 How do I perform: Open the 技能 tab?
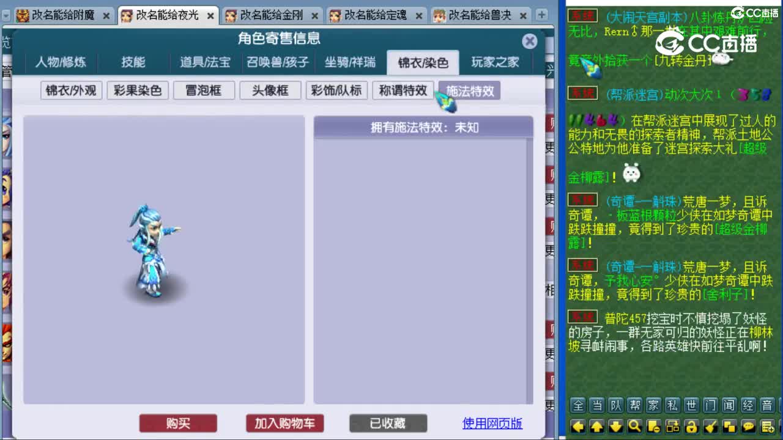133,62
